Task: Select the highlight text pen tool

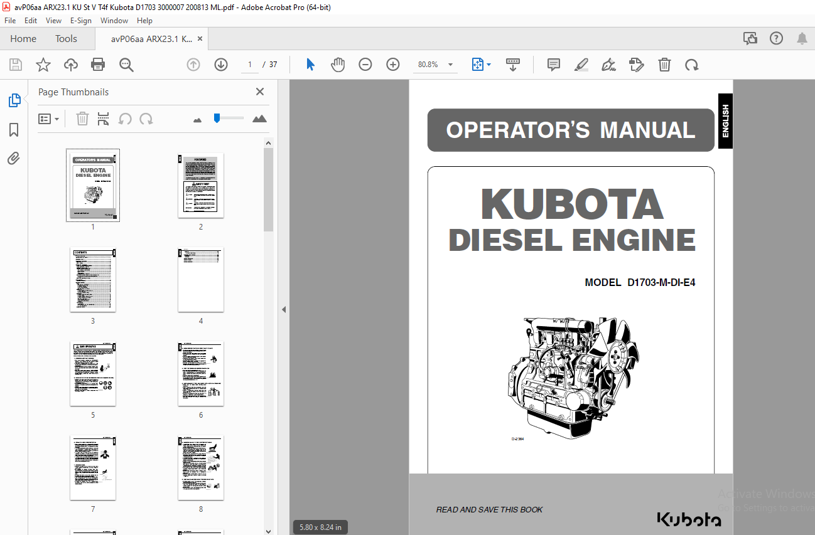Action: 581,65
